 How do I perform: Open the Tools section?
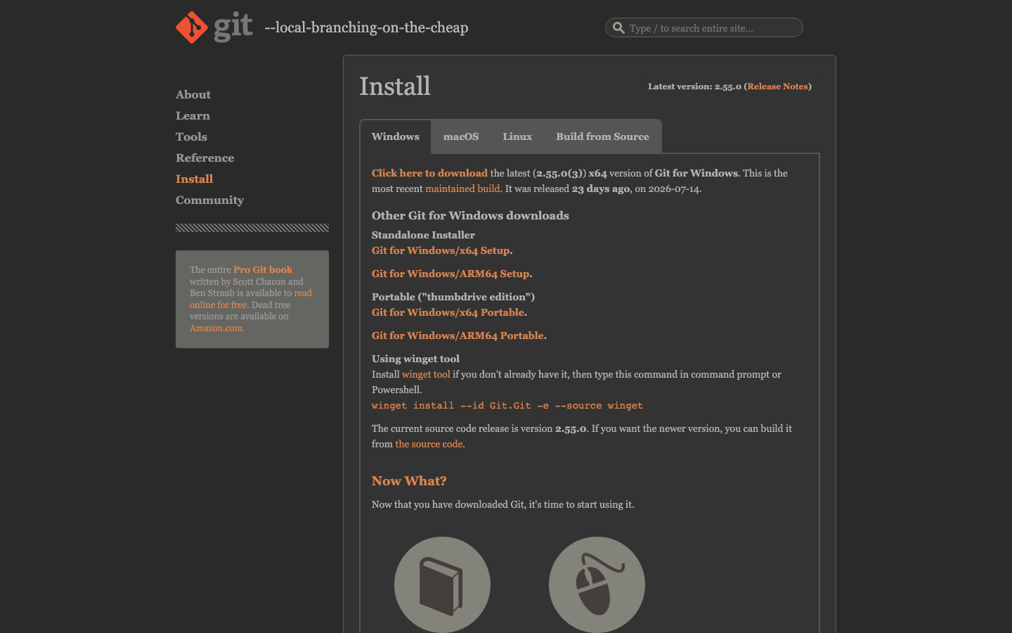[191, 137]
